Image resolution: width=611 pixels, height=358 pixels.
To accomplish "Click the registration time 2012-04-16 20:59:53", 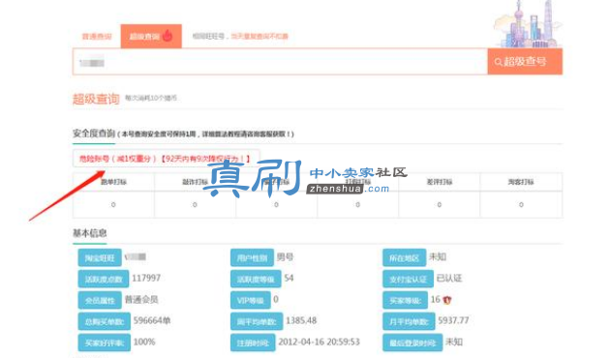I will 319,342.
